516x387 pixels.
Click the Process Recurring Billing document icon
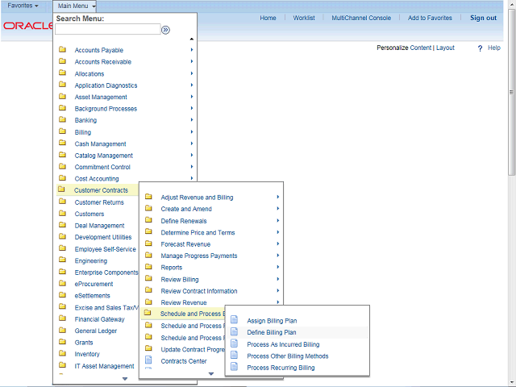tap(235, 368)
